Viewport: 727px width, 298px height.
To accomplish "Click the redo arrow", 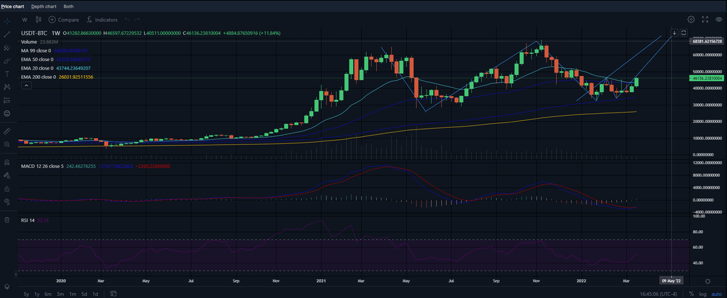I will coord(138,19).
